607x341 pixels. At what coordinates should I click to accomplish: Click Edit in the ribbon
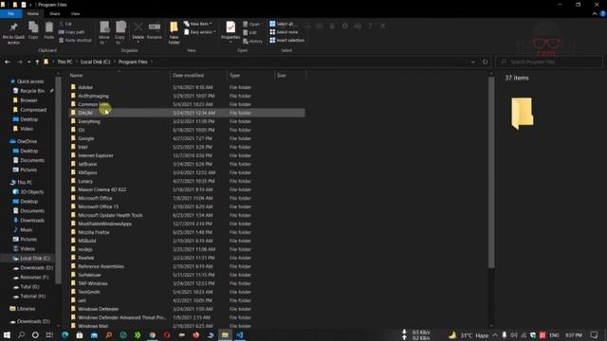point(250,32)
